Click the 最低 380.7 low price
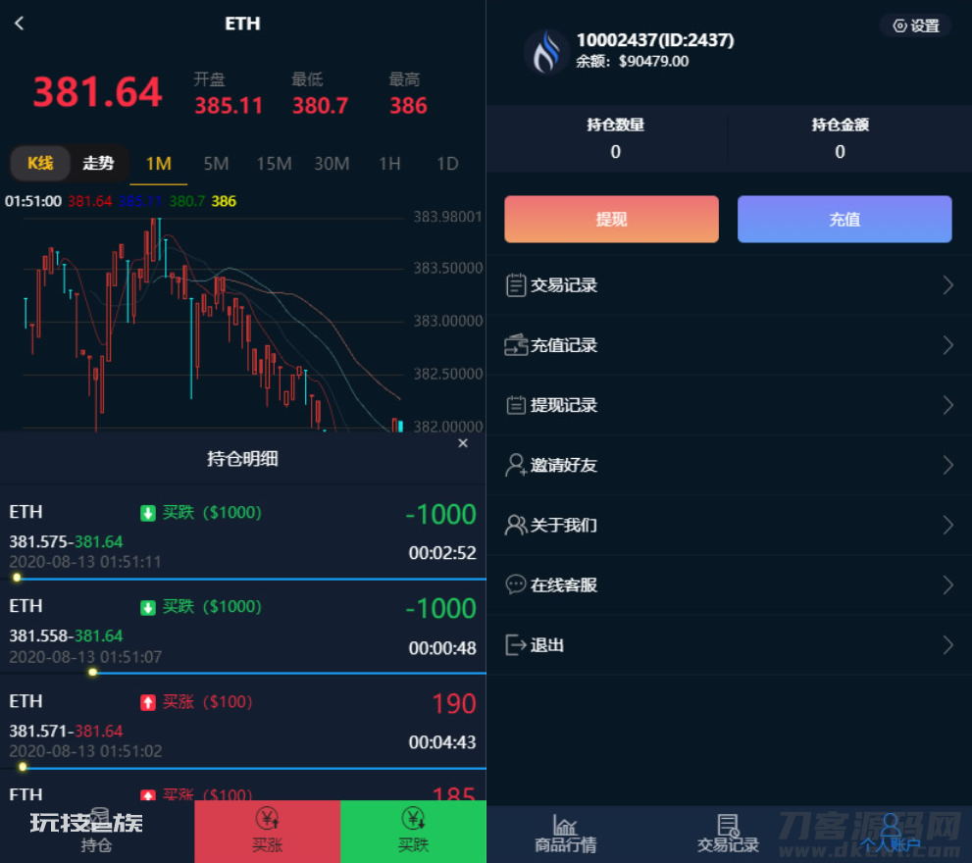 click(320, 105)
